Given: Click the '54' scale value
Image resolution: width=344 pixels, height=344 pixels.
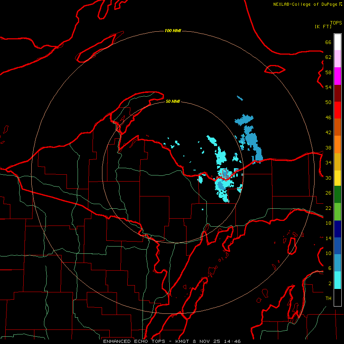Looking at the screenshot, I should tap(328, 87).
